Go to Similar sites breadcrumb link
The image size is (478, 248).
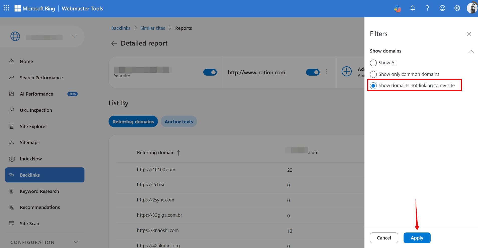click(x=153, y=28)
